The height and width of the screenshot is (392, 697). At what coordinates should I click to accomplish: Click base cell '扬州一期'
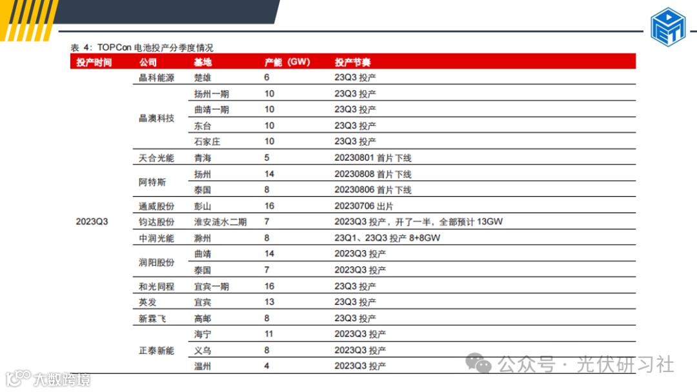coord(211,94)
